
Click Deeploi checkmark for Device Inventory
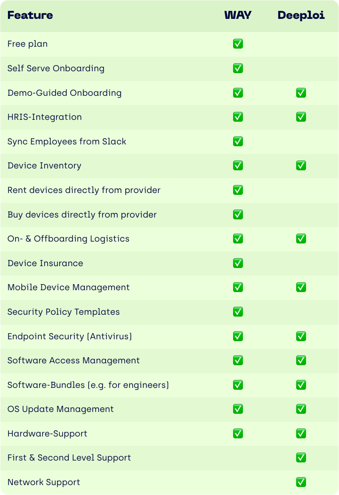coord(301,166)
